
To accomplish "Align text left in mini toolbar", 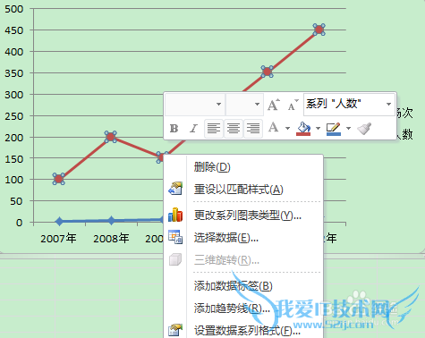I will (x=214, y=129).
